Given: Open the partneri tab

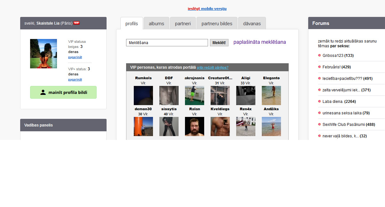Looking at the screenshot, I should click(x=183, y=24).
